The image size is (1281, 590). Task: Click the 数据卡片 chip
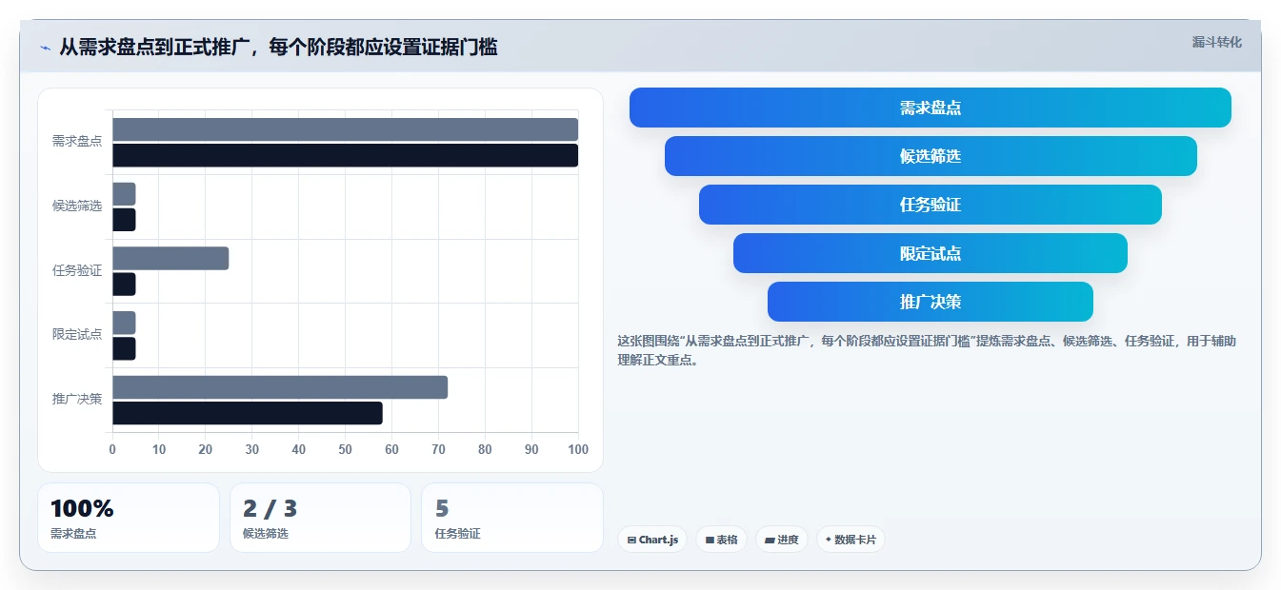pos(850,540)
